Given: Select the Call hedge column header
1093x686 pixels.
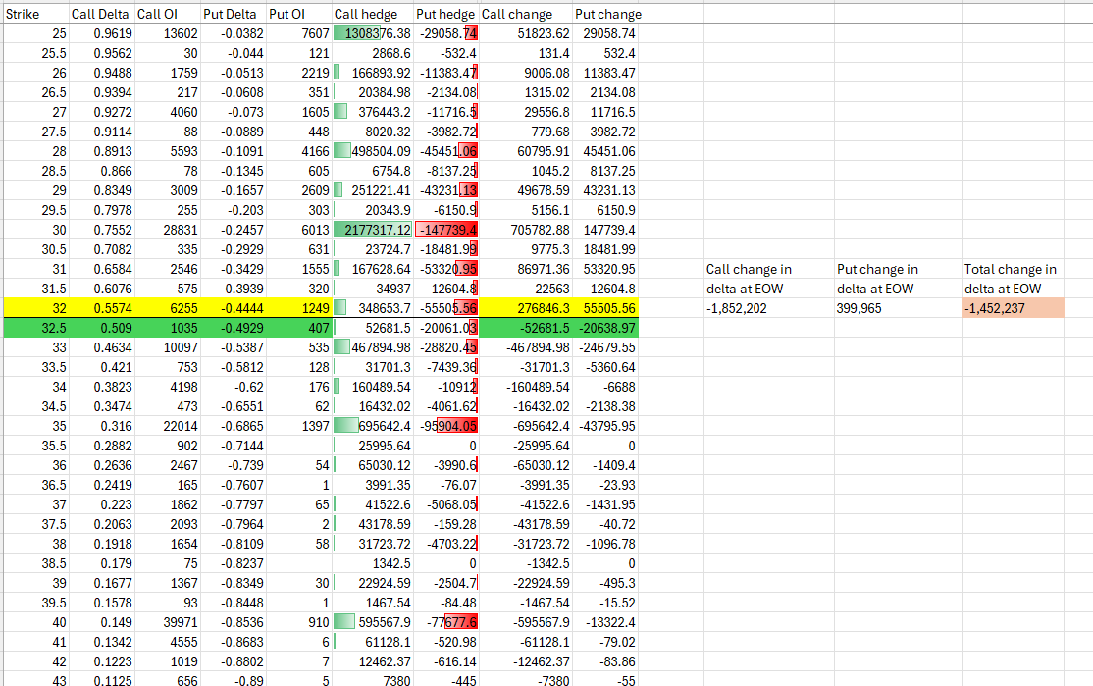Looking at the screenshot, I should [363, 14].
